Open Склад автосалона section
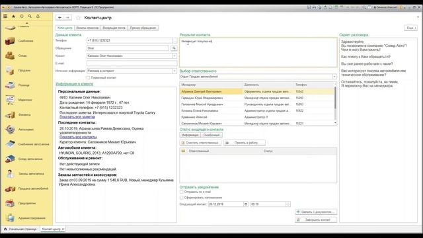The height and width of the screenshot is (238, 423). point(30,159)
